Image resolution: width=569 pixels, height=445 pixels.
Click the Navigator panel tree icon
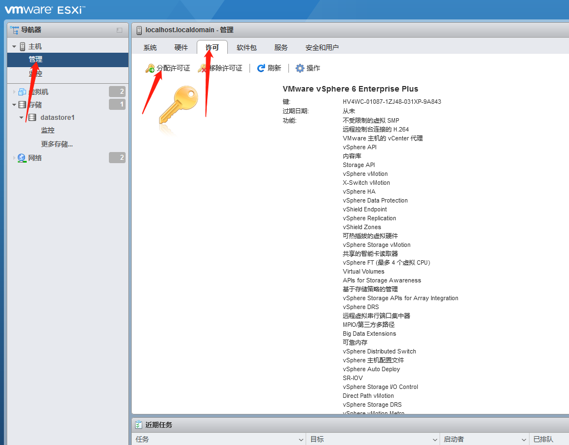[14, 30]
